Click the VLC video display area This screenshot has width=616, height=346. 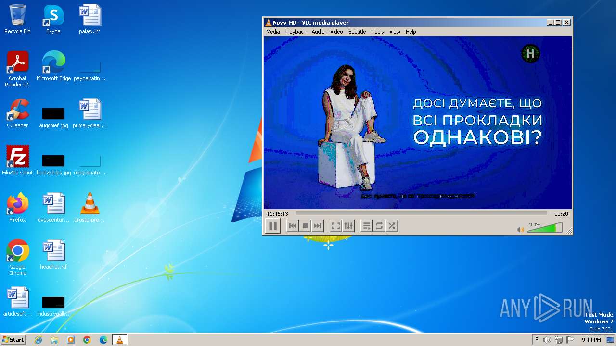tap(418, 123)
